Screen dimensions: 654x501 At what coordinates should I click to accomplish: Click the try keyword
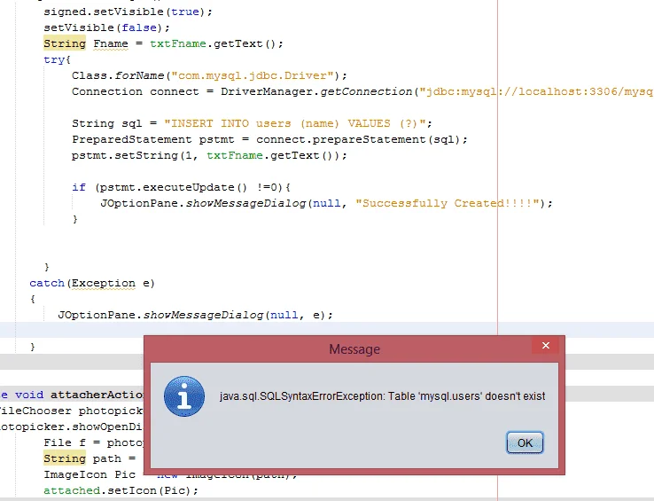(54, 59)
